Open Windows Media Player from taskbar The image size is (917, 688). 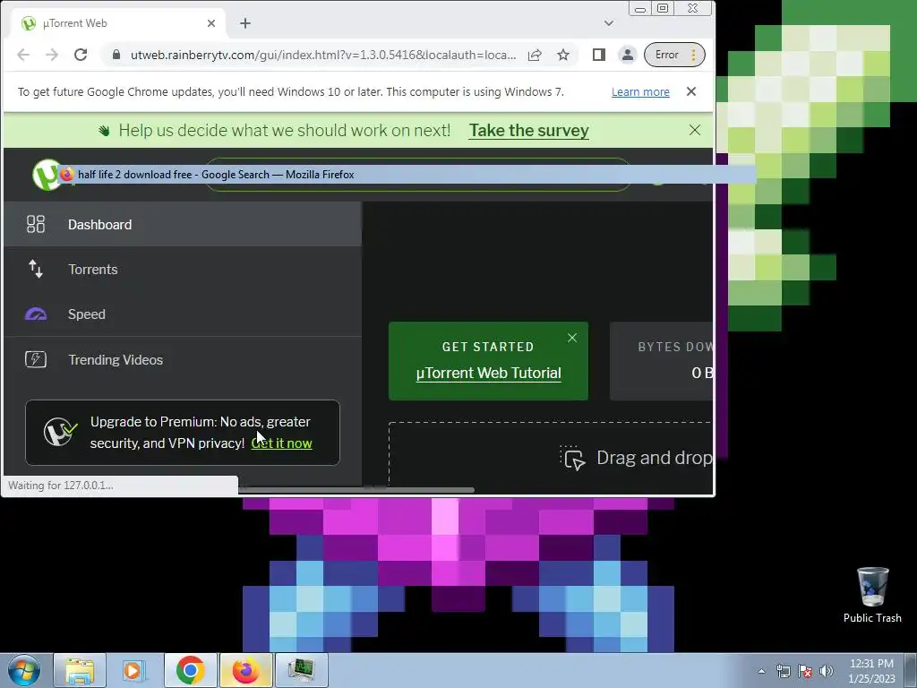[x=134, y=670]
